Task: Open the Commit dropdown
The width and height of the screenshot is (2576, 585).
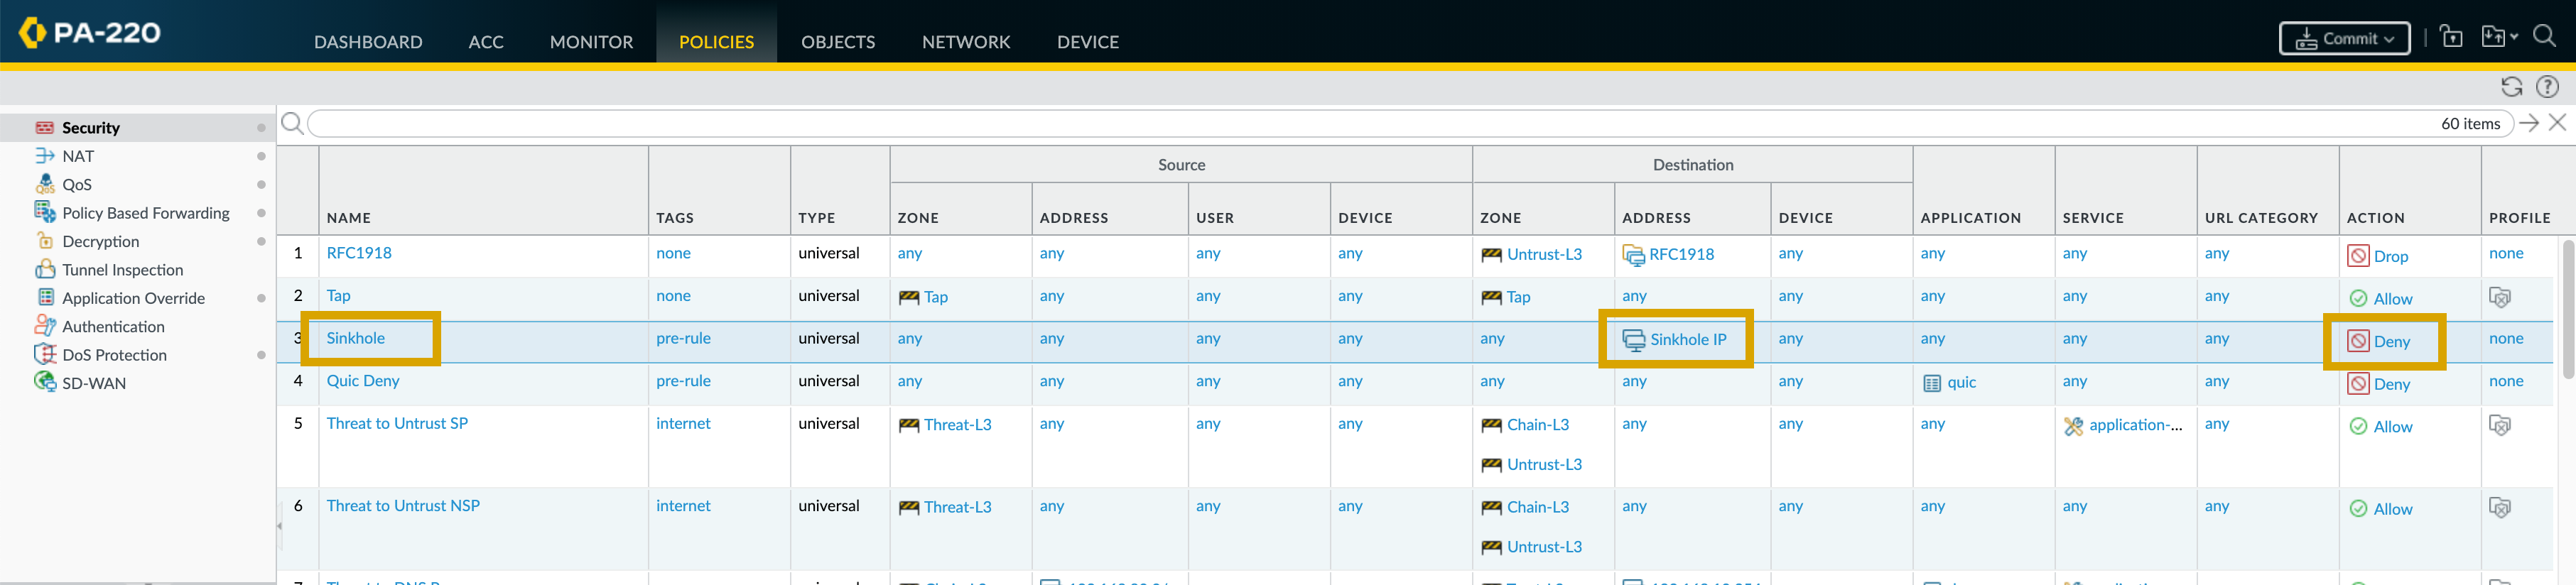Action: point(2344,39)
